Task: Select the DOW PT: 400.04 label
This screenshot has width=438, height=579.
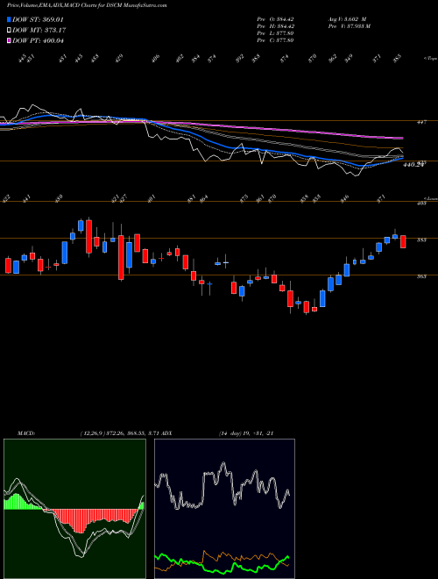Action: click(x=38, y=40)
